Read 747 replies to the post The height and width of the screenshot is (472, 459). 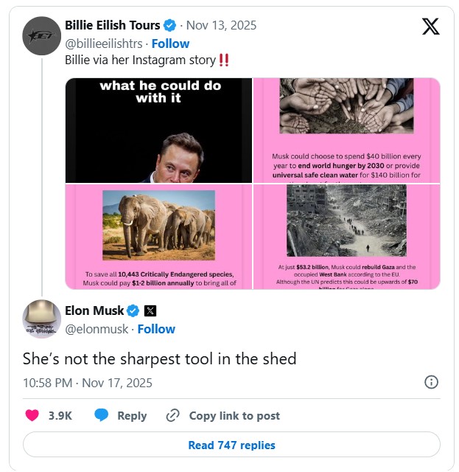pos(231,445)
